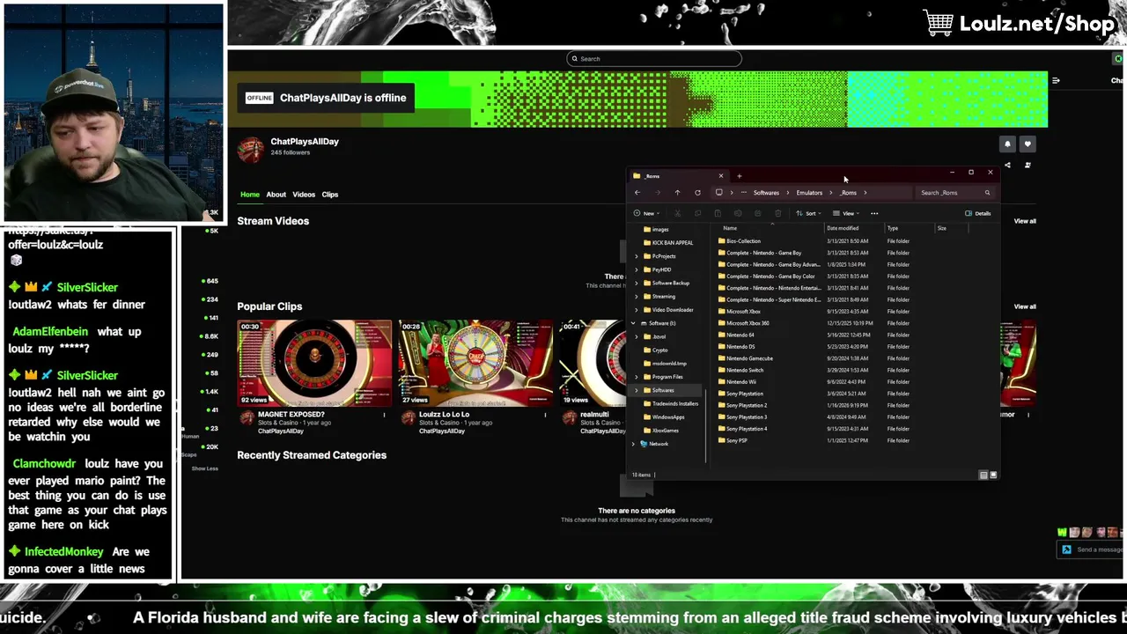This screenshot has height=634, width=1127.
Task: Click the search magnifier in Explorer search box
Action: tap(987, 193)
